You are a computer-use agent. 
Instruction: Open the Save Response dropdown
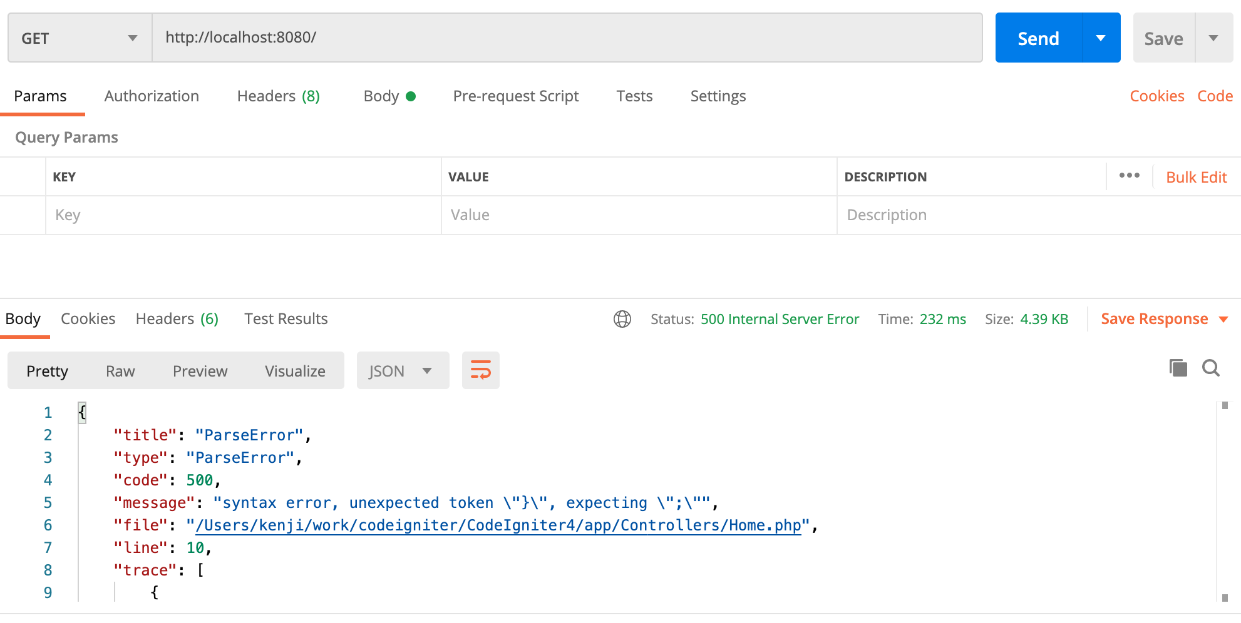click(x=1225, y=319)
